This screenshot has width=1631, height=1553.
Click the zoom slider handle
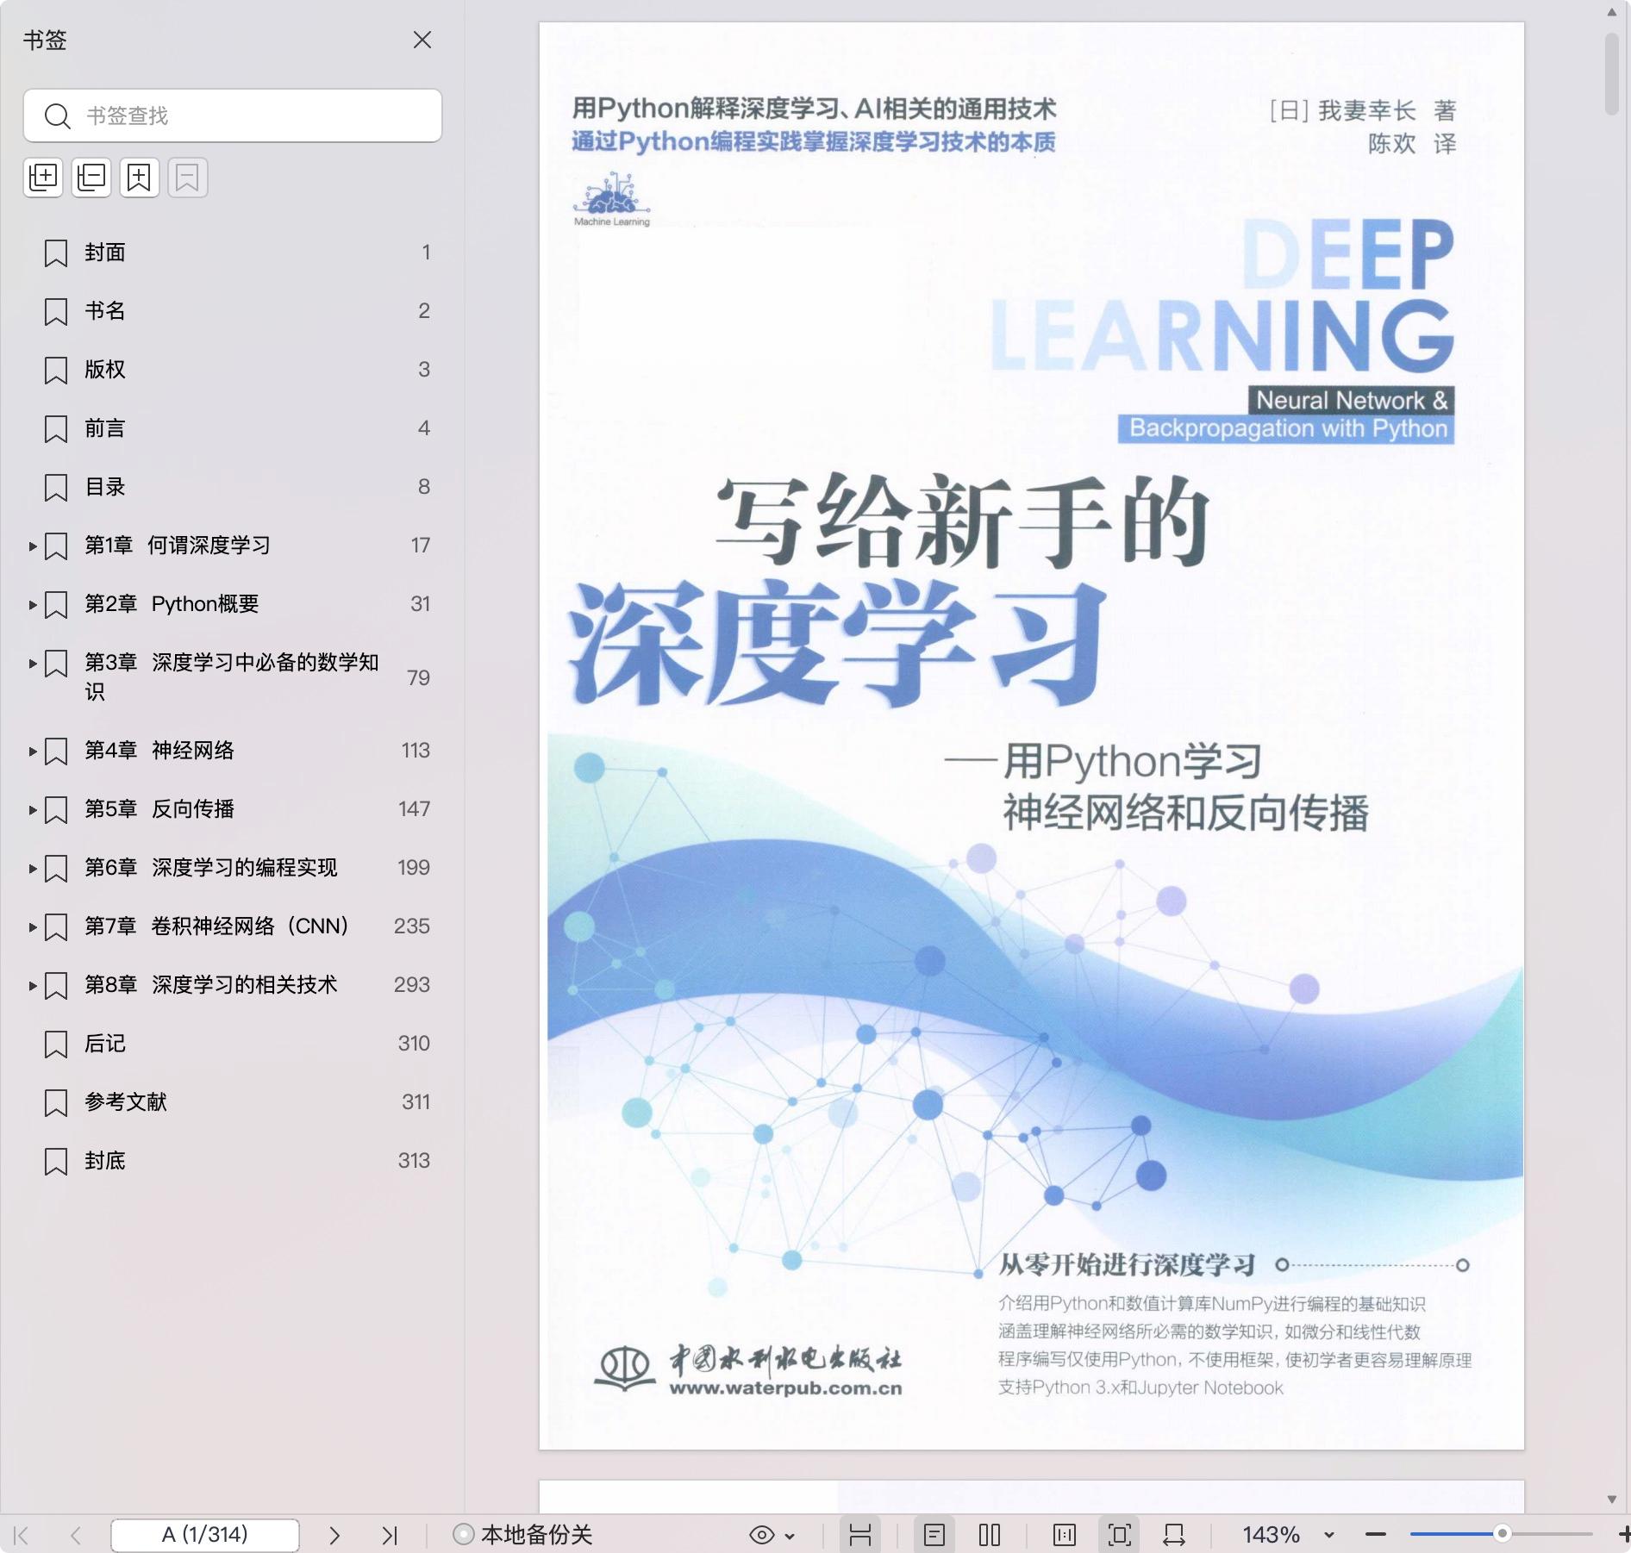coord(1502,1534)
